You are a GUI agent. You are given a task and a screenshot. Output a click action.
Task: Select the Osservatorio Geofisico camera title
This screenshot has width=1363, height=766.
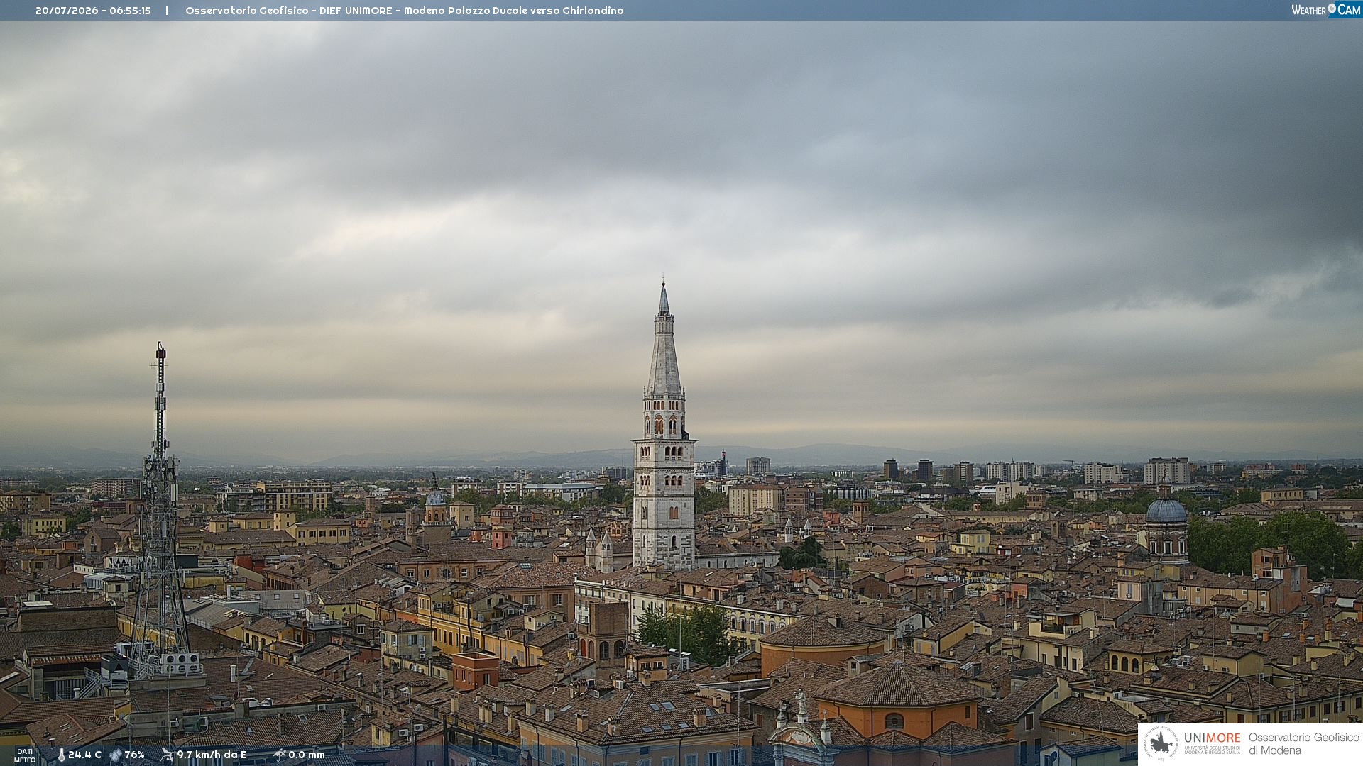[405, 11]
